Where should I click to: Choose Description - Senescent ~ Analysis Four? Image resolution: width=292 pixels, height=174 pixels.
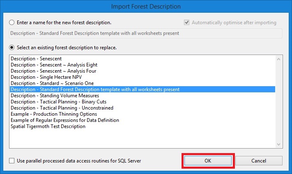tap(143, 71)
